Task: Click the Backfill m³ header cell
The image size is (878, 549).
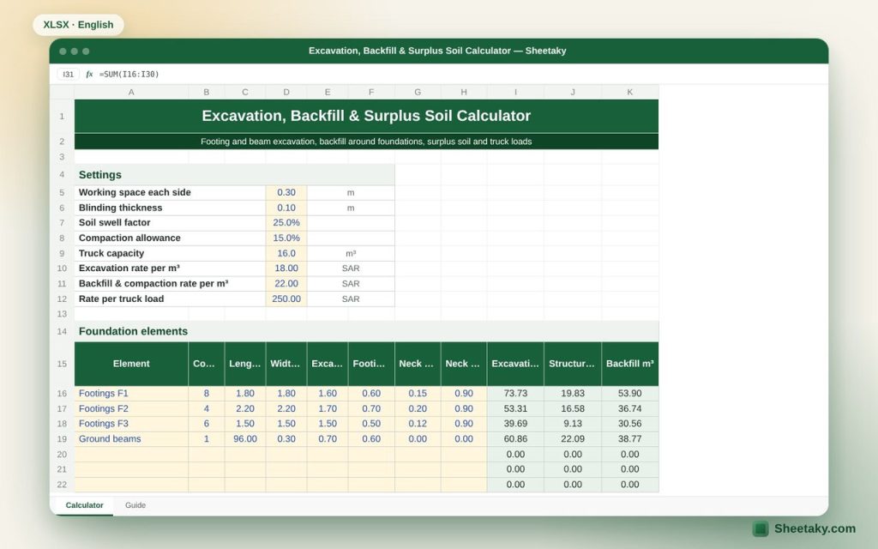Action: pos(630,364)
